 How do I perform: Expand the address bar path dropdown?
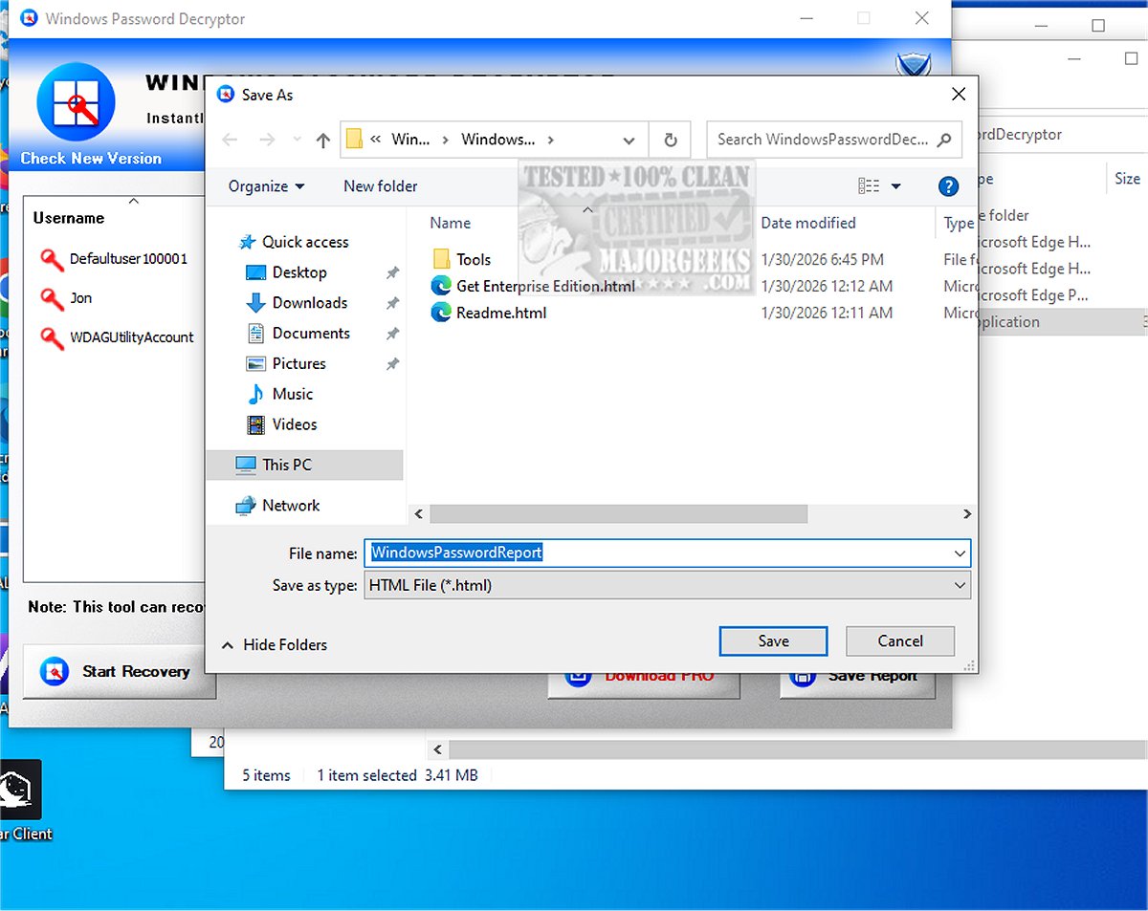coord(629,140)
